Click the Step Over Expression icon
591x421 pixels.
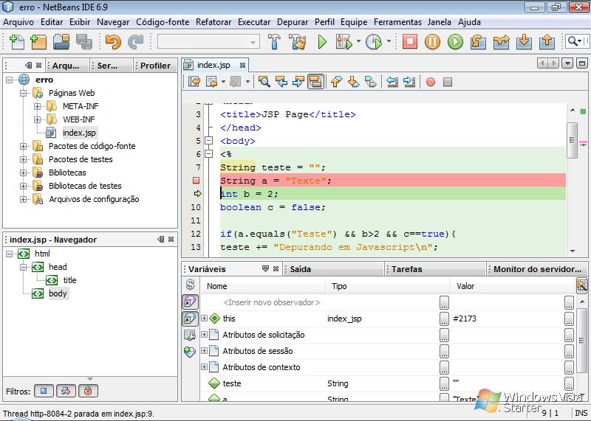(x=501, y=41)
